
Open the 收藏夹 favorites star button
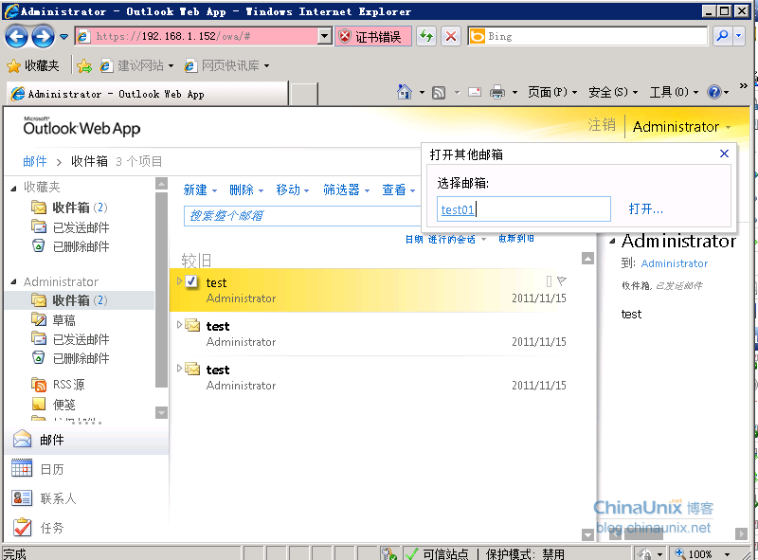click(33, 65)
